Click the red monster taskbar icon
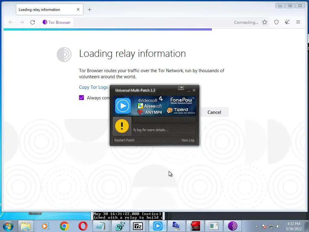Image resolution: width=309 pixels, height=232 pixels. coord(195,226)
